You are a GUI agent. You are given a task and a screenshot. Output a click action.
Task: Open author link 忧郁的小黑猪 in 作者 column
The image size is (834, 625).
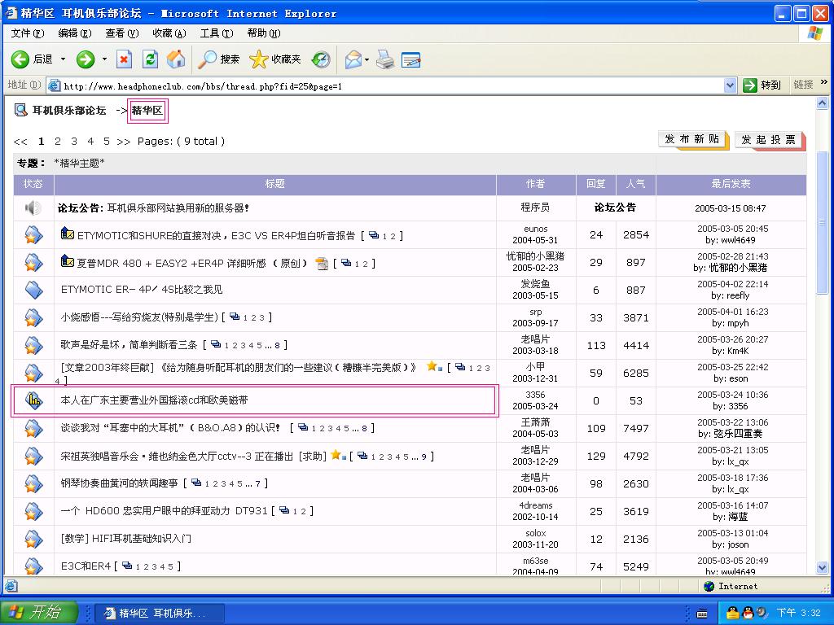[536, 256]
